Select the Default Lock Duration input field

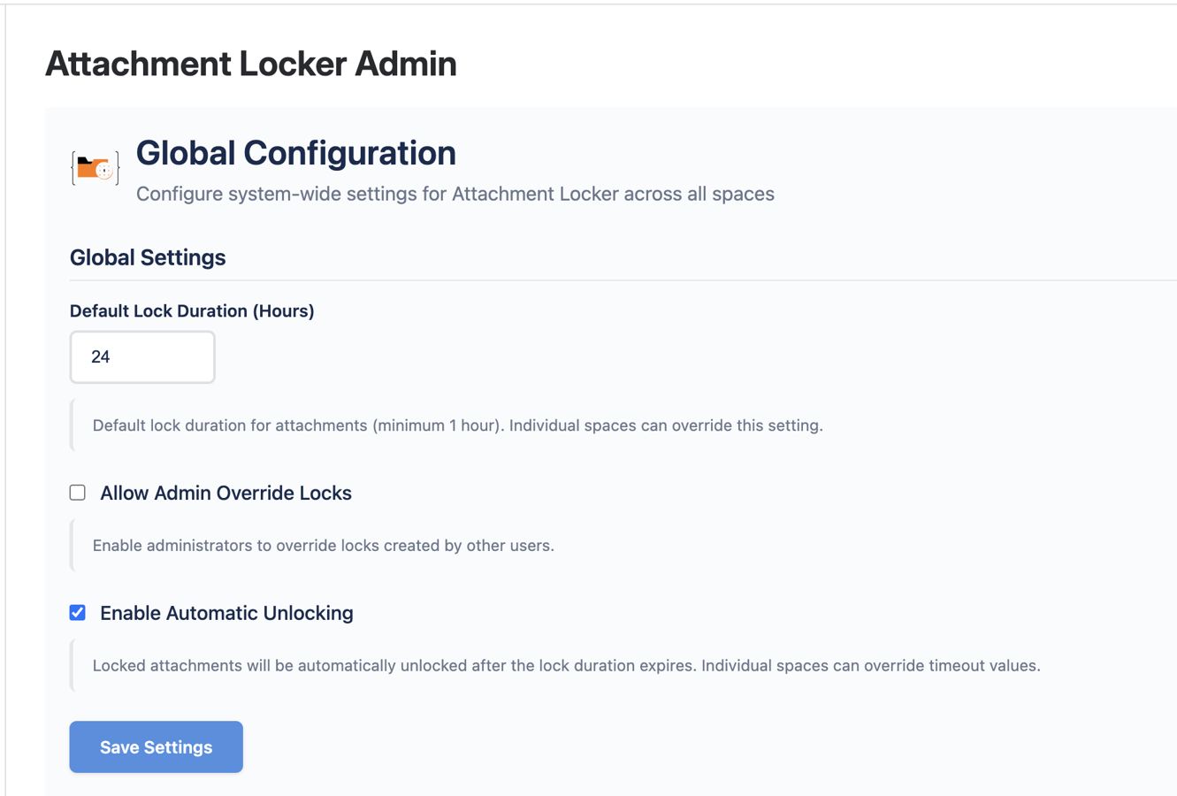[x=141, y=356]
